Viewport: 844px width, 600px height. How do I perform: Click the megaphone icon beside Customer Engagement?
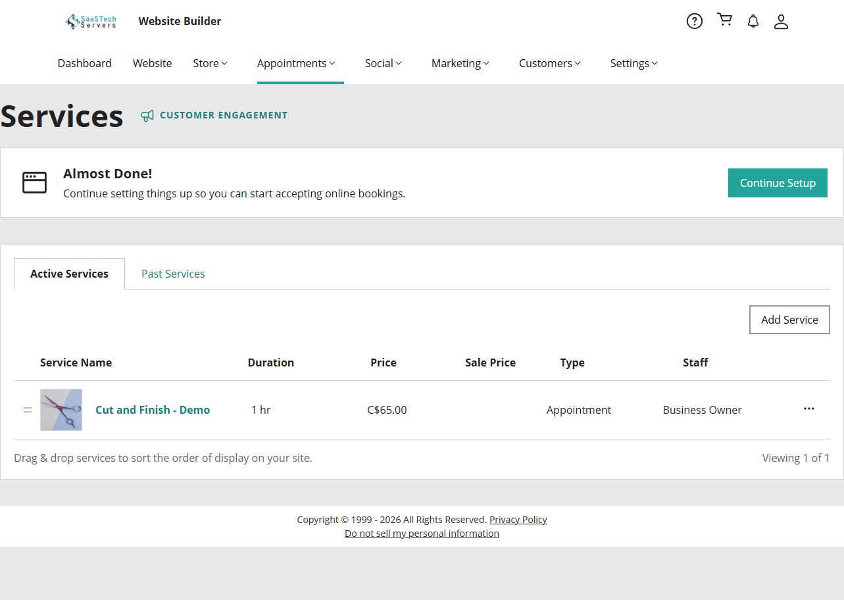(x=147, y=116)
